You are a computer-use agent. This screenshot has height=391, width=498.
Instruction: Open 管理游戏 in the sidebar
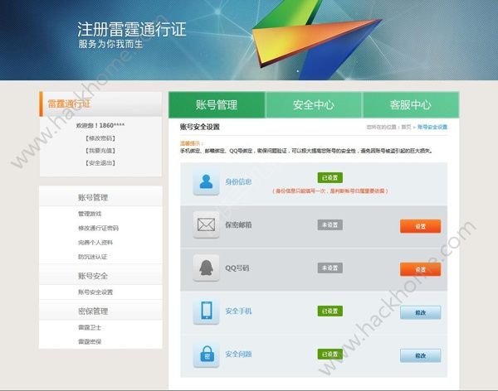click(x=90, y=214)
